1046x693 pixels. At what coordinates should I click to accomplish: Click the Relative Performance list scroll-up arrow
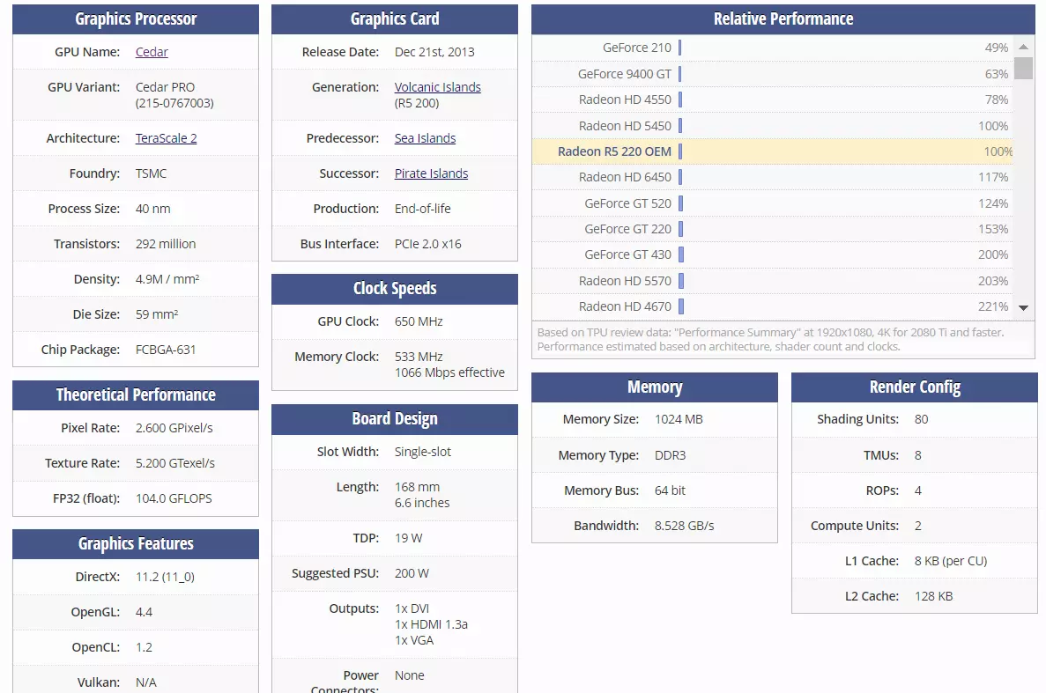coord(1023,47)
